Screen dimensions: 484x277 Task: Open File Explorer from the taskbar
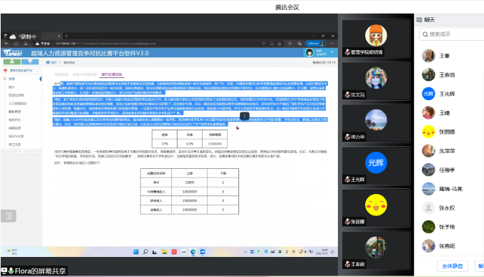[164, 252]
